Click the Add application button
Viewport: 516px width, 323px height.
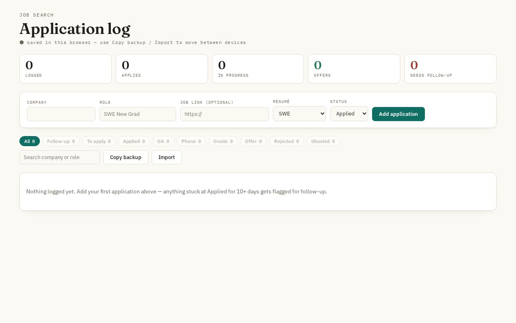click(x=398, y=114)
